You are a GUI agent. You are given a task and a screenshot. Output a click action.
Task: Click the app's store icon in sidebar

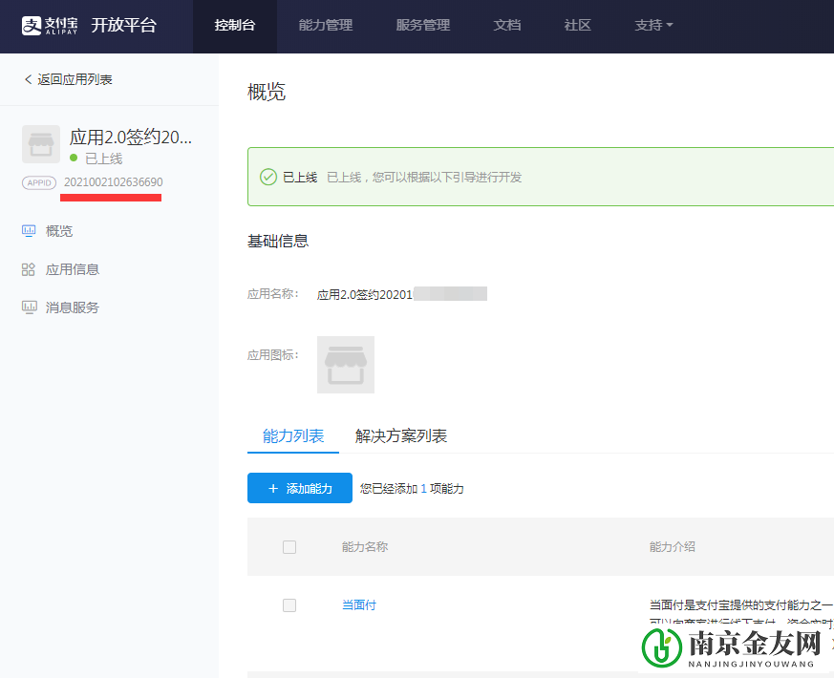(40, 143)
